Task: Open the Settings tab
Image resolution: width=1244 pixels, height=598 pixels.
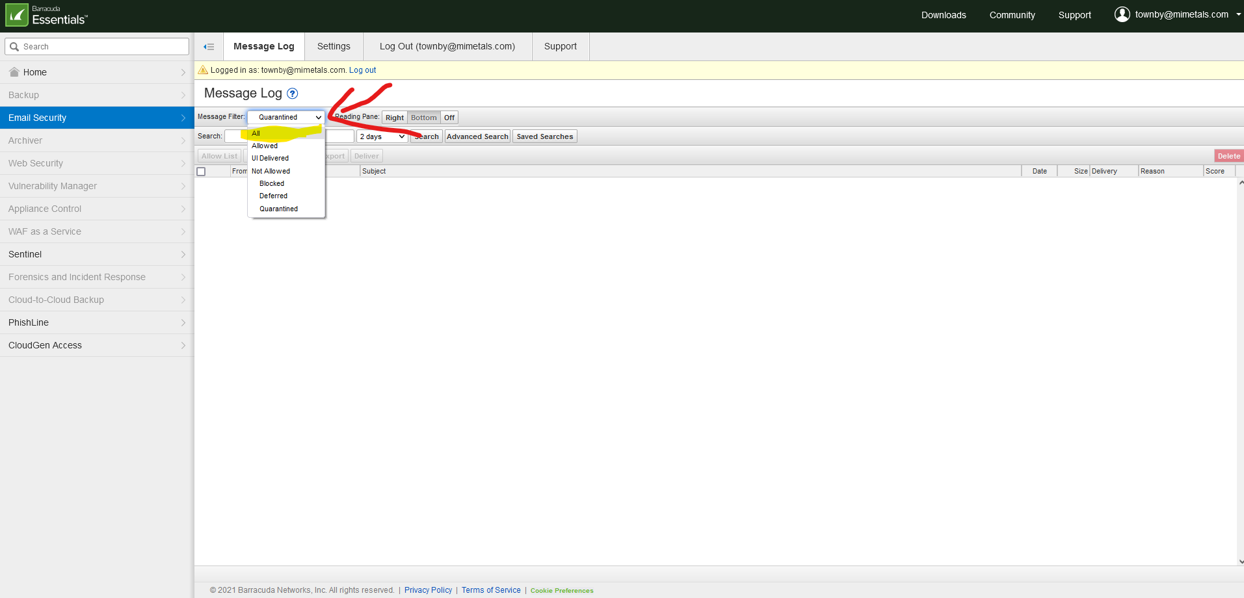Action: click(334, 46)
